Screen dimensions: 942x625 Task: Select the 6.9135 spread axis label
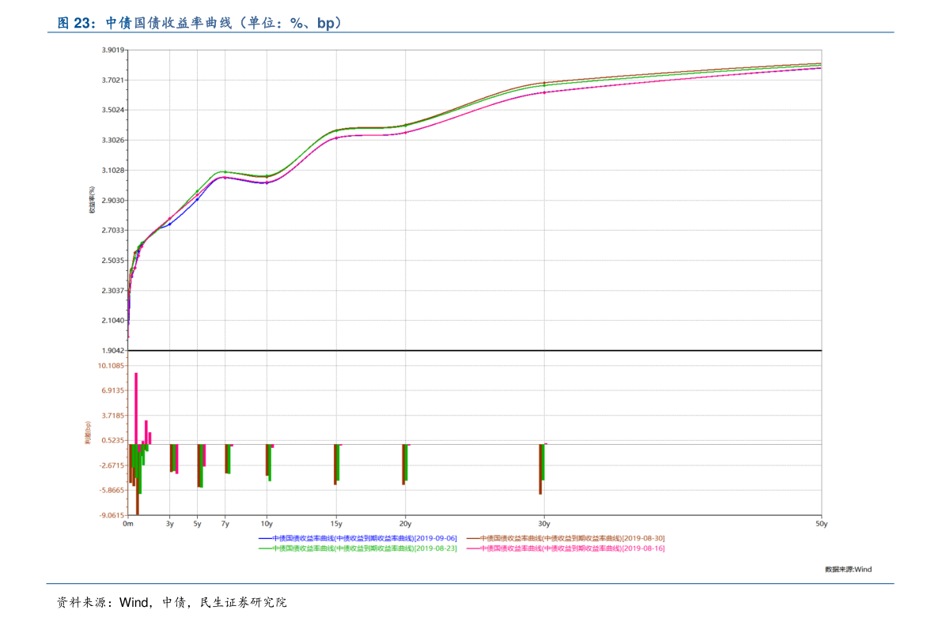(x=113, y=390)
